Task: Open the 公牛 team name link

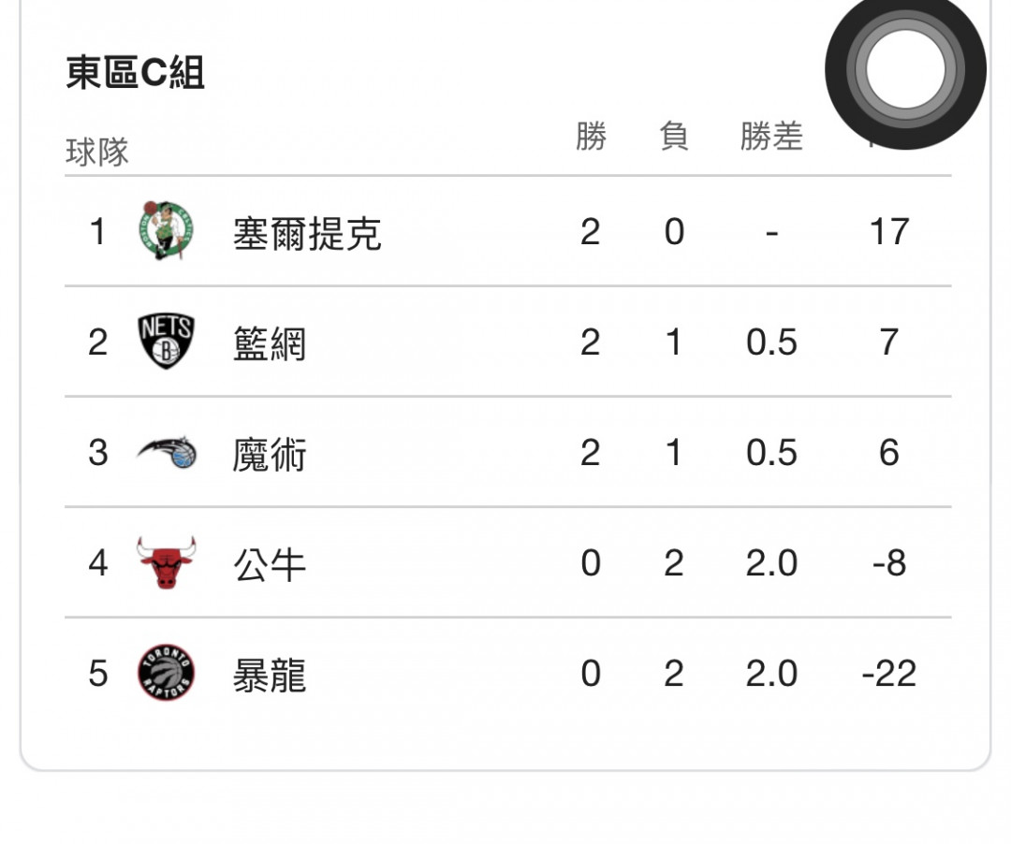Action: (269, 564)
